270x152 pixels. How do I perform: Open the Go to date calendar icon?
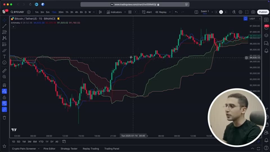[x=64, y=142]
